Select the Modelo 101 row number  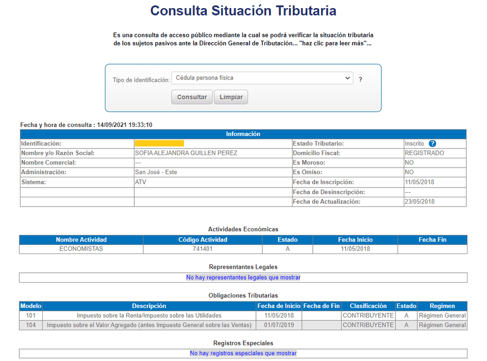31,316
